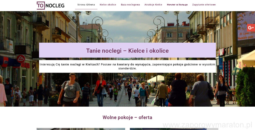Click the TO NOCLEG logo

click(50, 5)
